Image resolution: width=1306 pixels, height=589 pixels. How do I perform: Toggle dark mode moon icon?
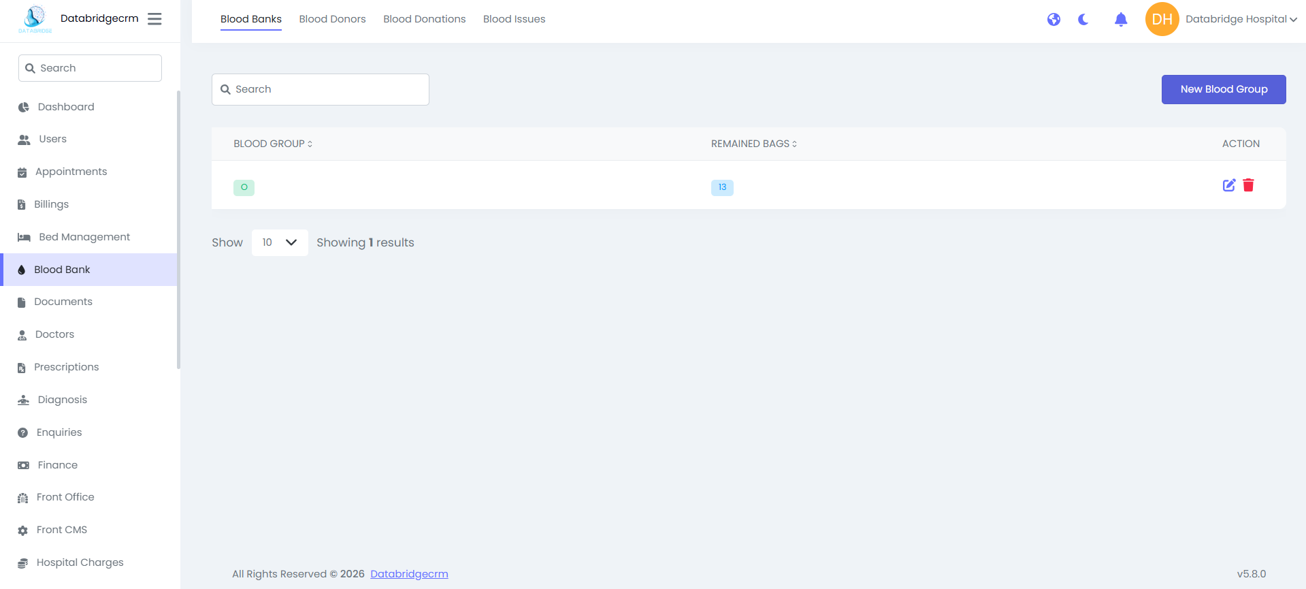tap(1083, 19)
